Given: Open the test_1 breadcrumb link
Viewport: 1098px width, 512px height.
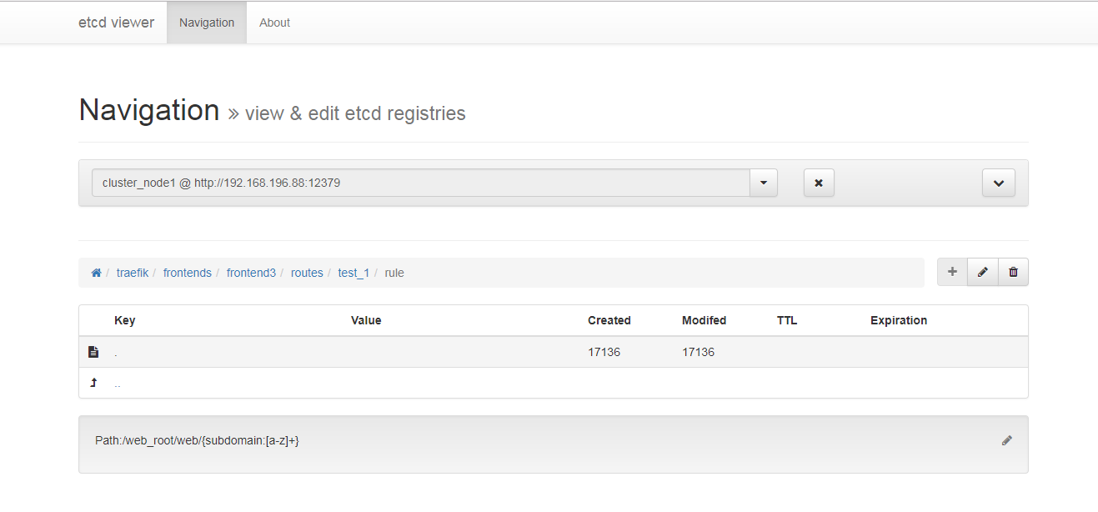Looking at the screenshot, I should 351,273.
